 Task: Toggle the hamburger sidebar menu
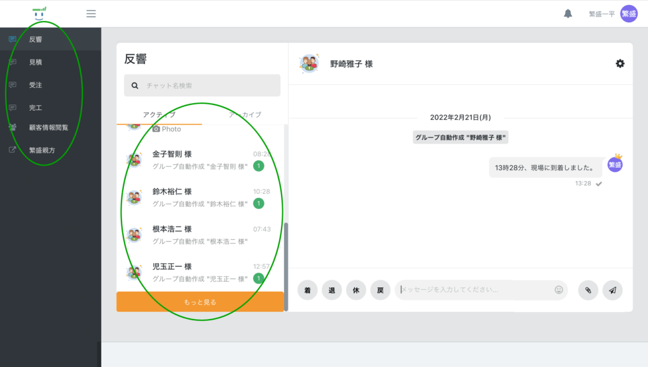(x=91, y=14)
